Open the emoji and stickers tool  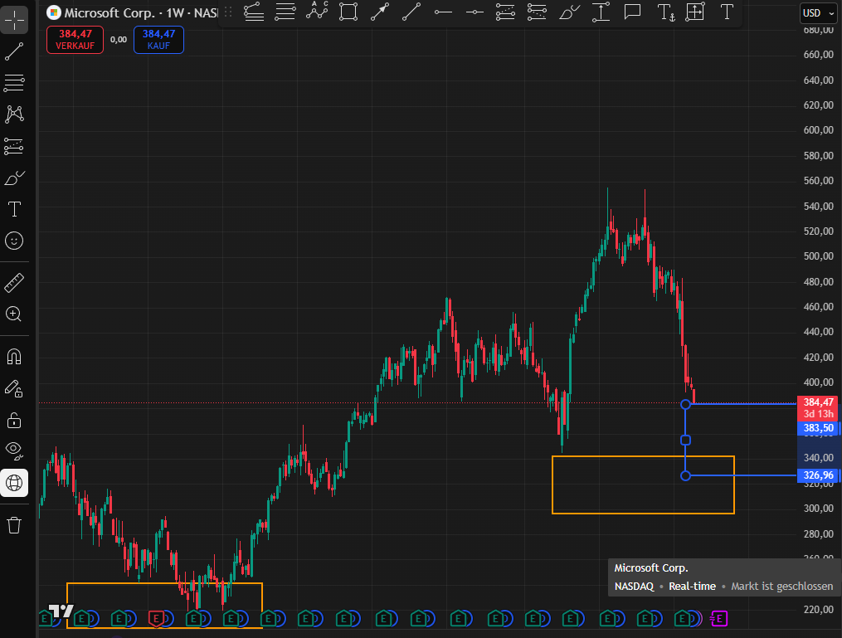[14, 241]
